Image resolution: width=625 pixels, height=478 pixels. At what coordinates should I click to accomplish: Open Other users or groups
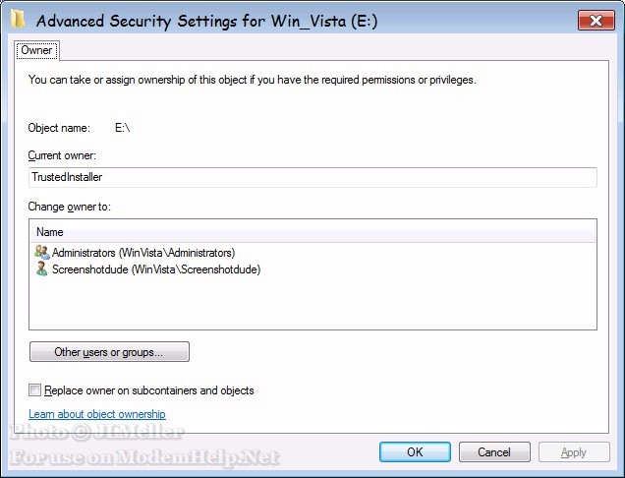[x=109, y=351]
